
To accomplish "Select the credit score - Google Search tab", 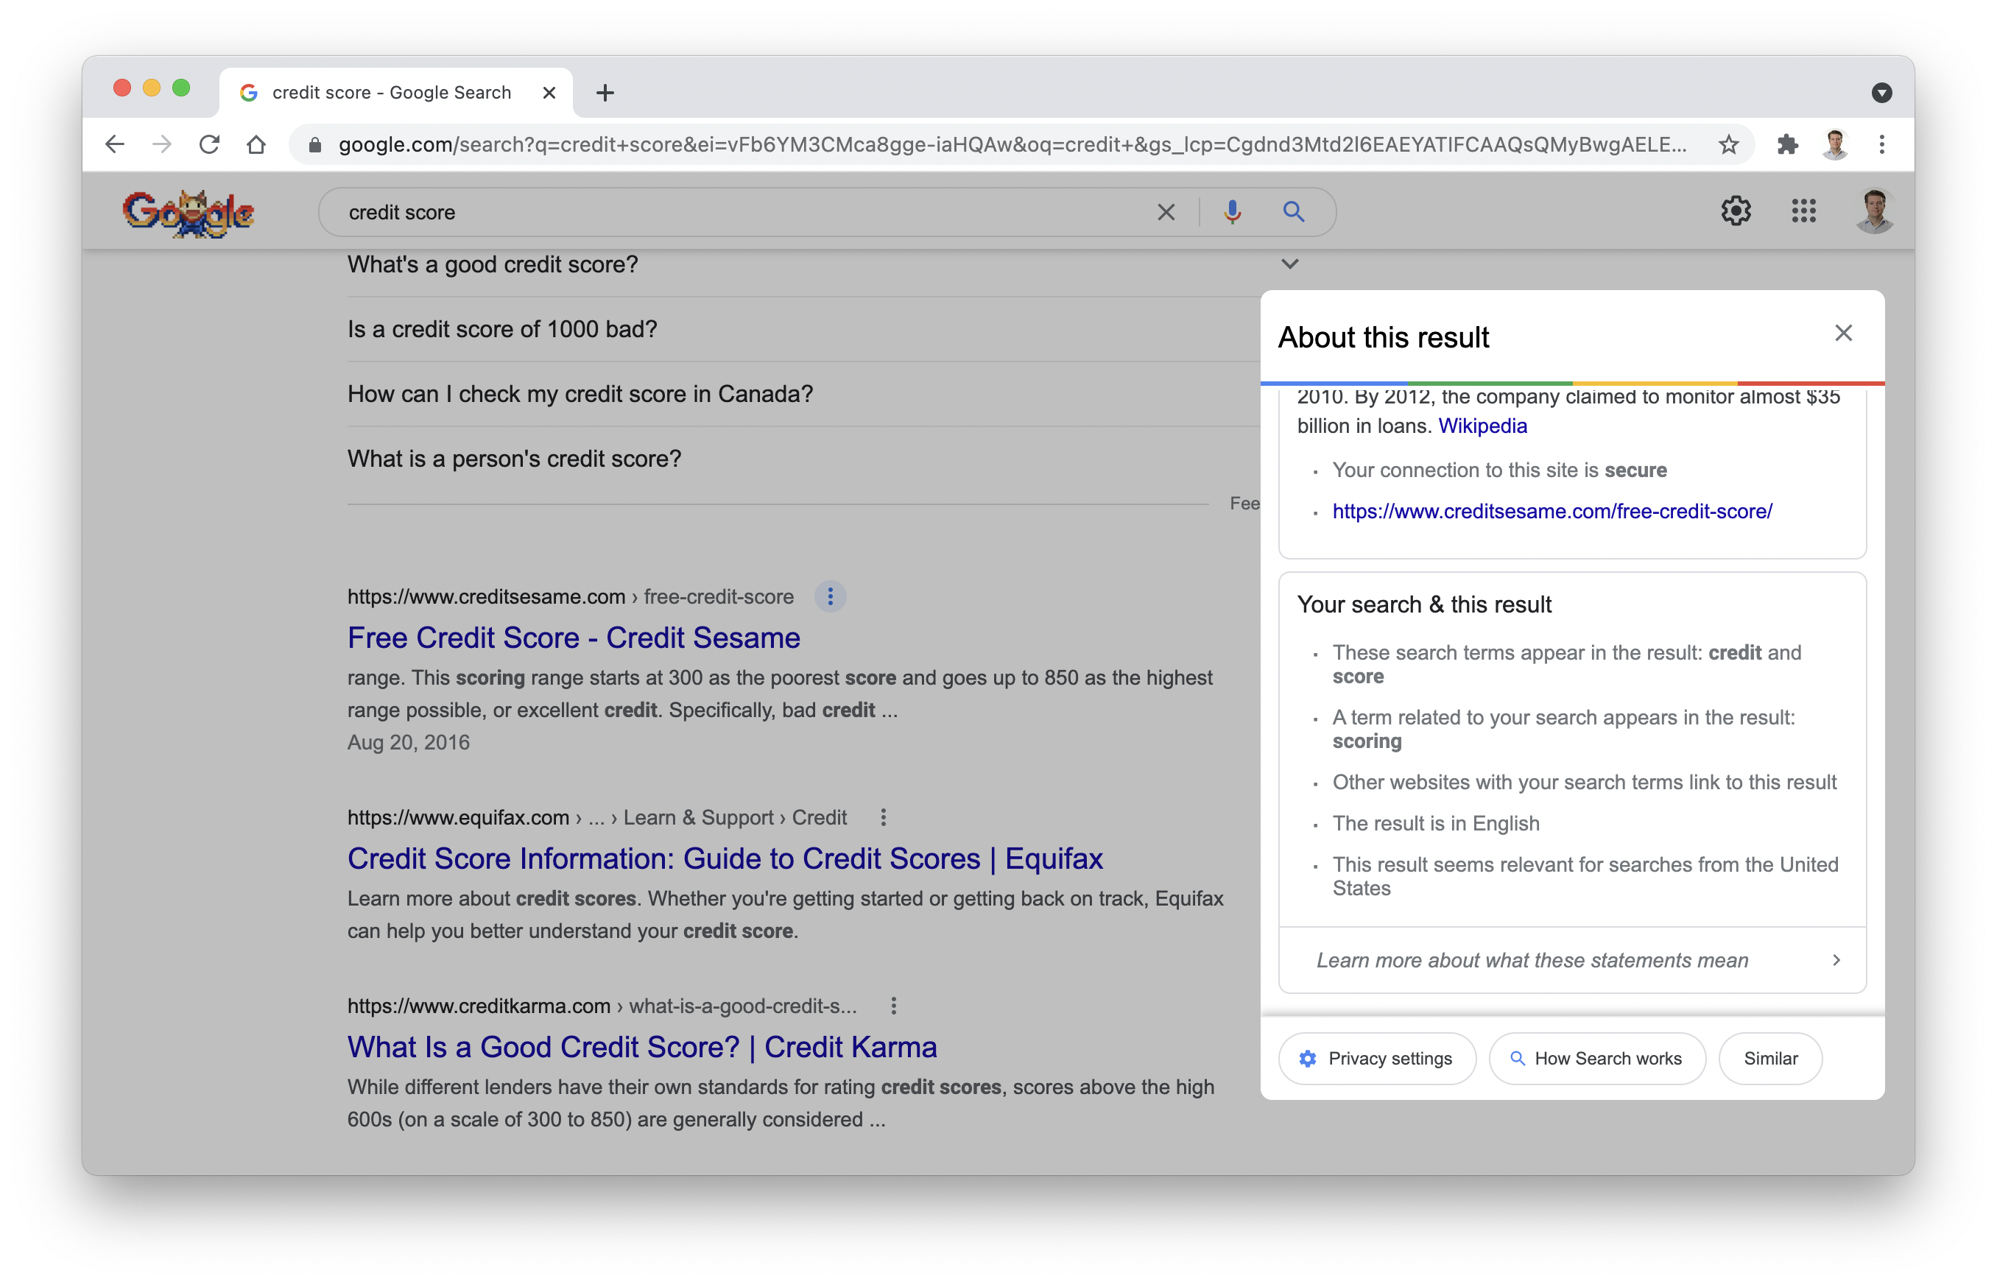I will coord(396,93).
